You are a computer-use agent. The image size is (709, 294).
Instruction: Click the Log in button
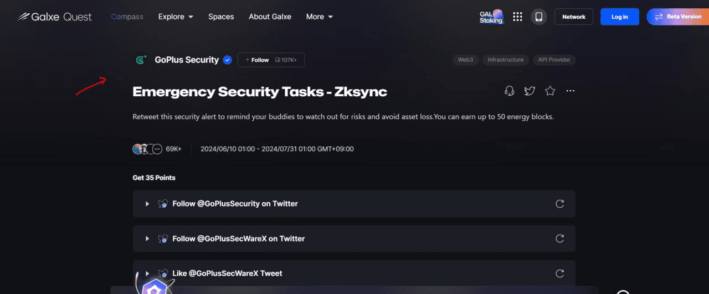(620, 17)
